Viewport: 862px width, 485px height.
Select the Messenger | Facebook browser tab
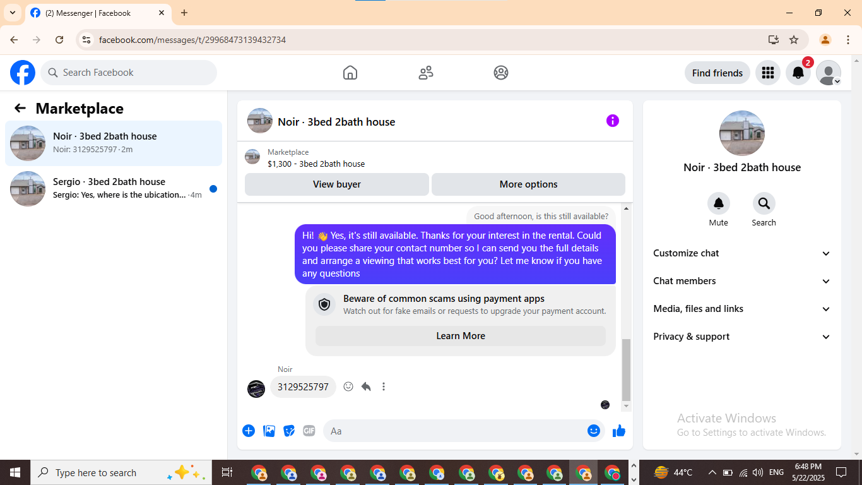click(x=98, y=13)
